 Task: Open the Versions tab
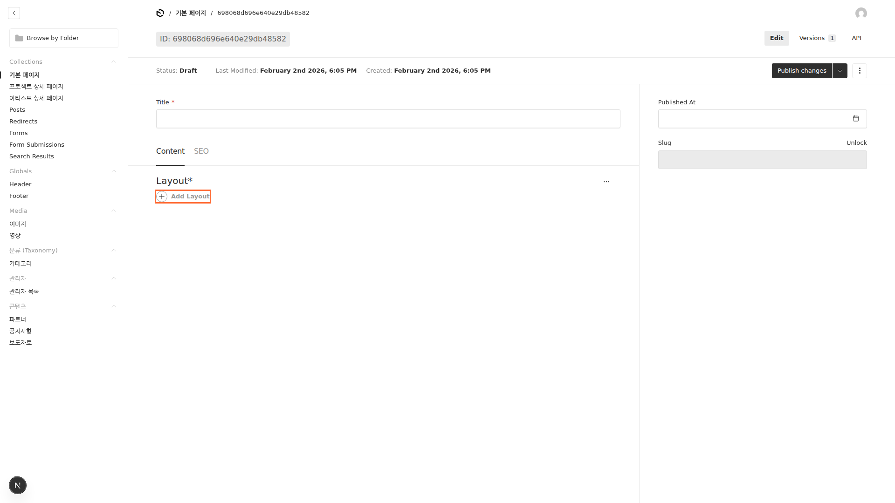pyautogui.click(x=817, y=38)
